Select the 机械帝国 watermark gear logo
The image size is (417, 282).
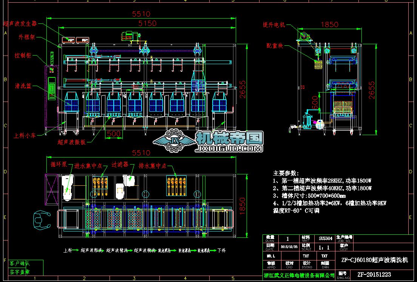coord(176,139)
